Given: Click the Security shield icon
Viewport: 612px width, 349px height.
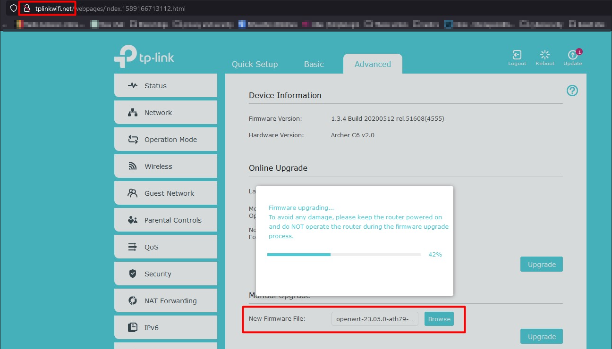Looking at the screenshot, I should click(133, 274).
